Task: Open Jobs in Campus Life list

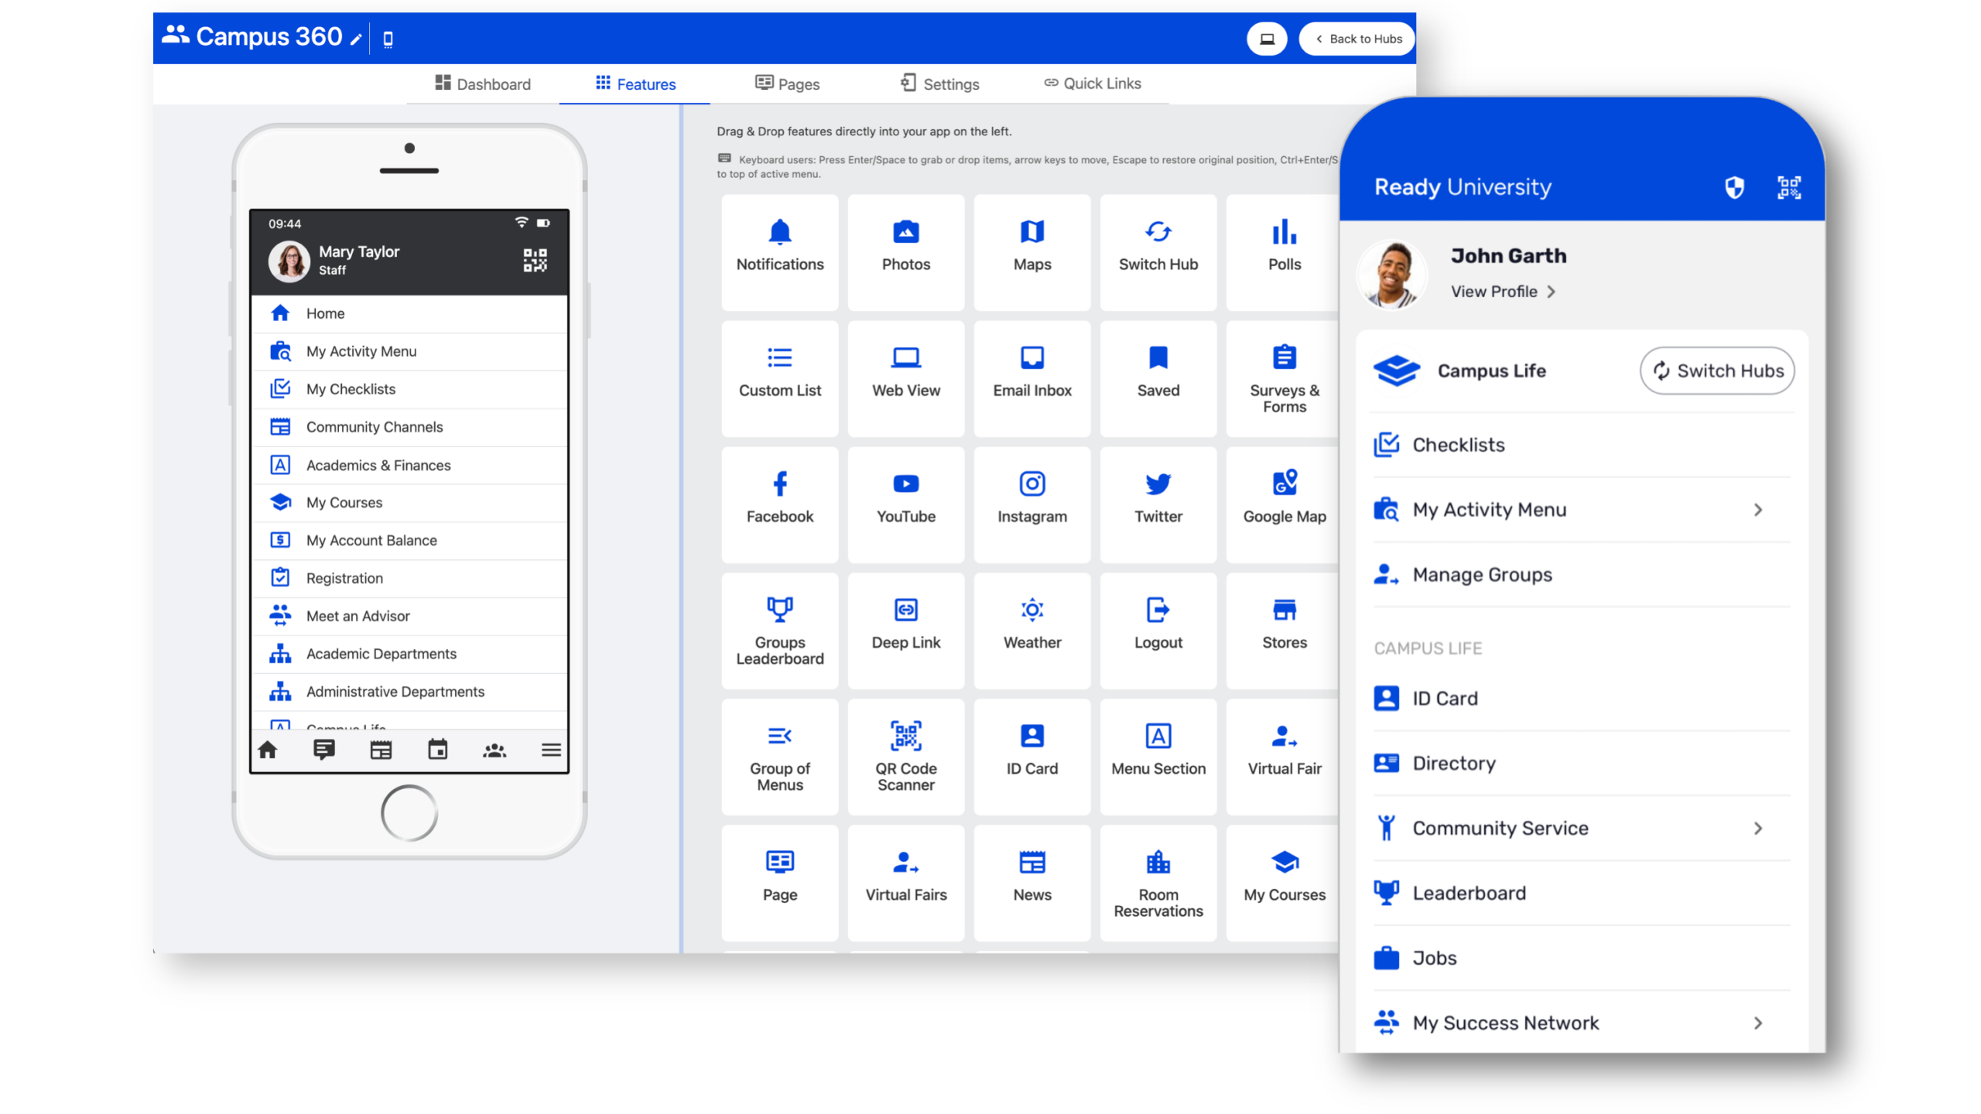Action: click(x=1580, y=958)
